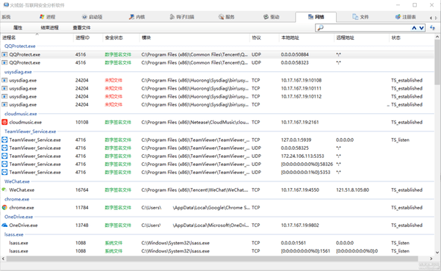
Task: Click QQProtect.exe icon on port 50884 row
Action: coord(4,54)
